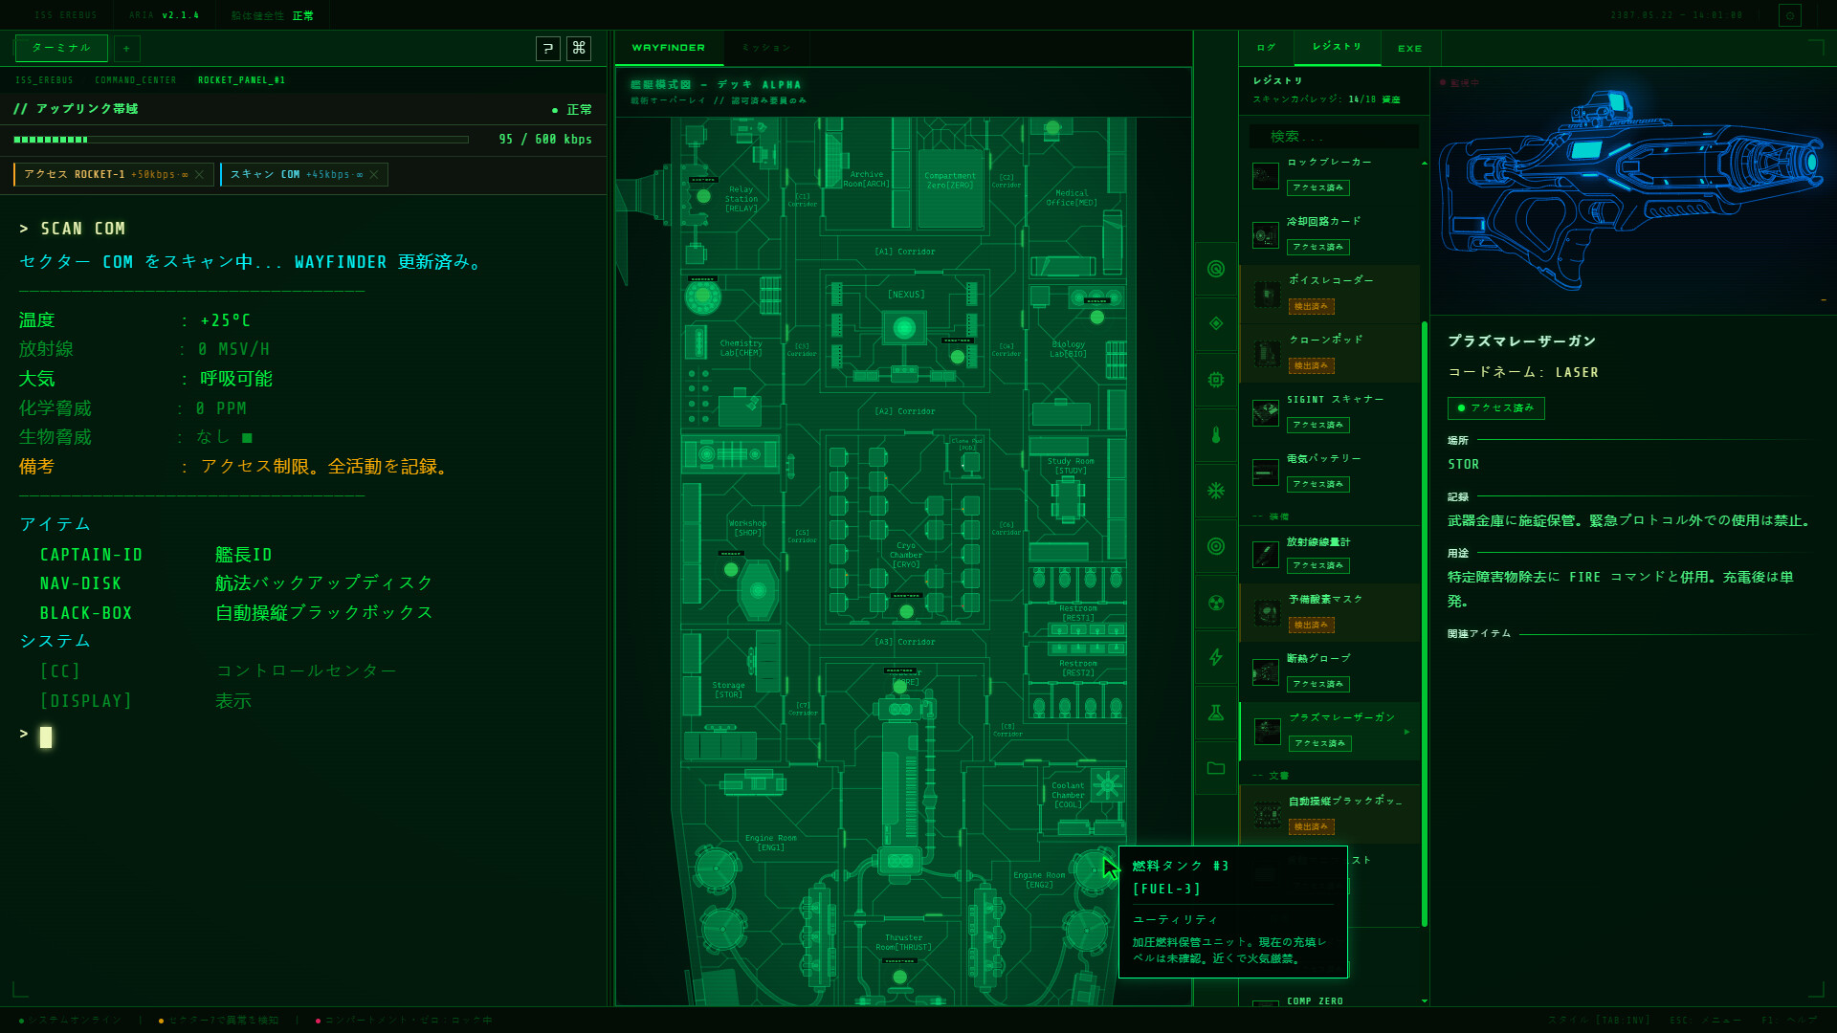
Task: Select the flask filter icon
Action: (x=1216, y=713)
